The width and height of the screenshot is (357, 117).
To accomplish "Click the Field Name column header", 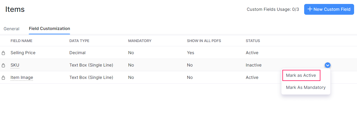I will [21, 41].
